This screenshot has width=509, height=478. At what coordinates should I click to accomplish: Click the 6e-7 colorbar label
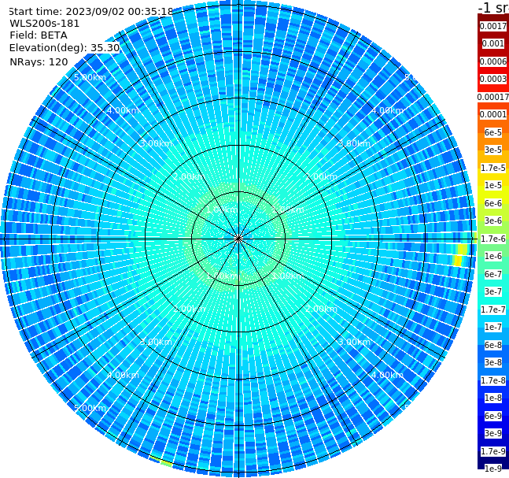(x=493, y=274)
